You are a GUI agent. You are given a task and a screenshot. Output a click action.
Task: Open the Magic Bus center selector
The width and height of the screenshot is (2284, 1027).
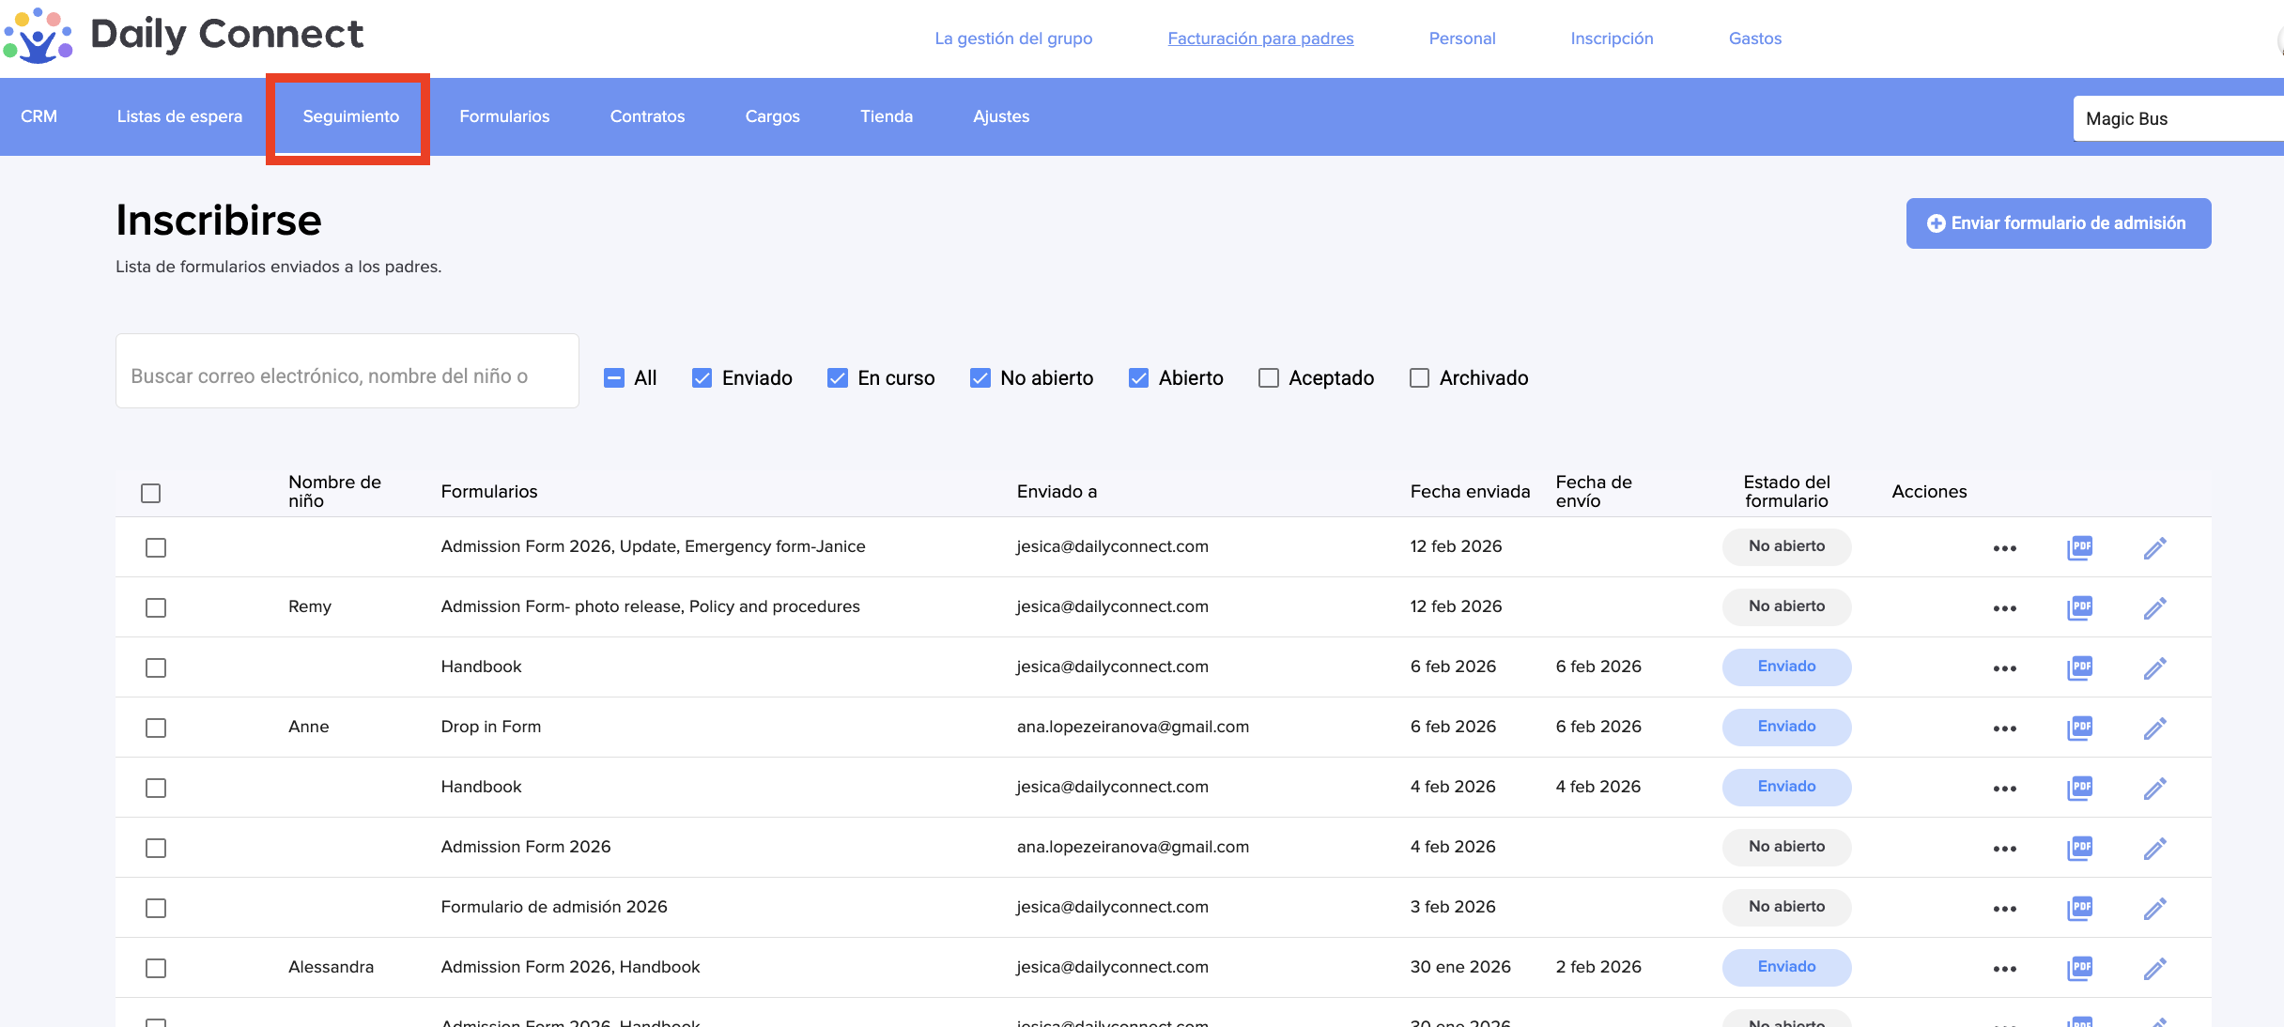tap(2177, 119)
